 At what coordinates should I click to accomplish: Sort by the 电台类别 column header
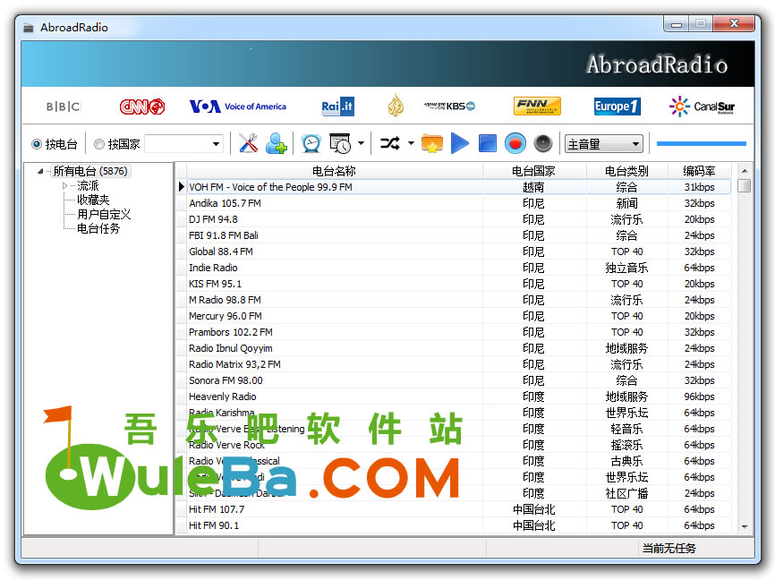pyautogui.click(x=626, y=171)
